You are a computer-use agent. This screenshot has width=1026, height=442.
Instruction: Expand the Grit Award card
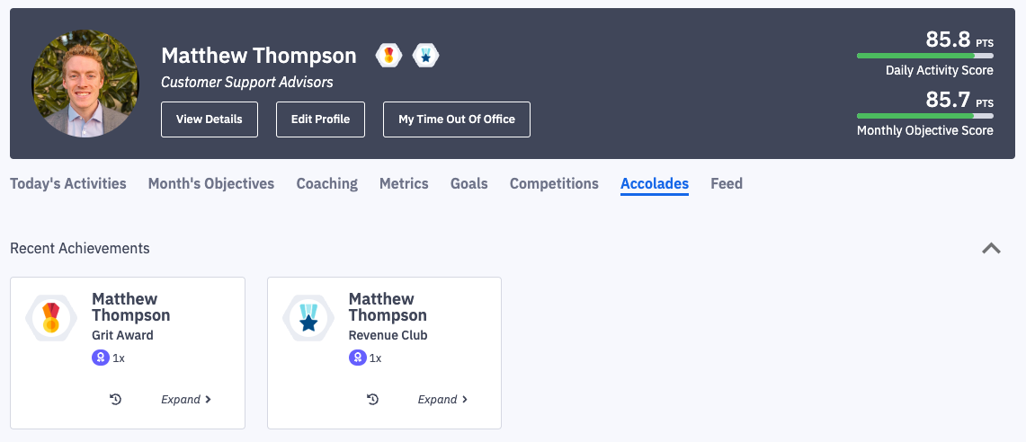click(x=186, y=399)
